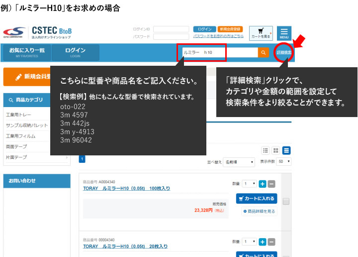
Task: Open the TORAY ルミラーH10 20枚入り product link
Action: 125,247
